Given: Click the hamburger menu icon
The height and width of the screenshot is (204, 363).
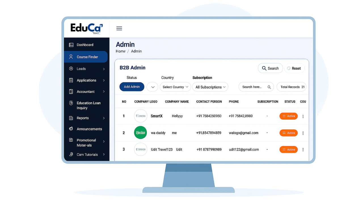Looking at the screenshot, I should click(x=119, y=28).
